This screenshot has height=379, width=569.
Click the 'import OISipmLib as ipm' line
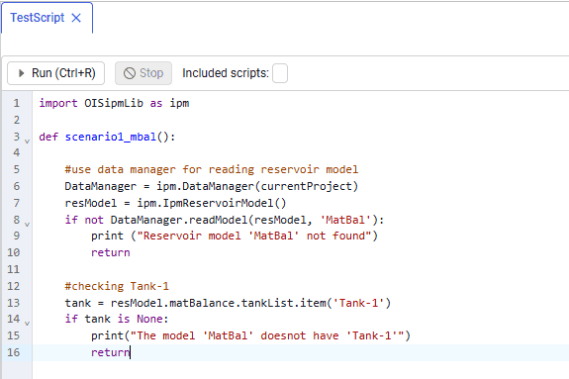(x=114, y=104)
